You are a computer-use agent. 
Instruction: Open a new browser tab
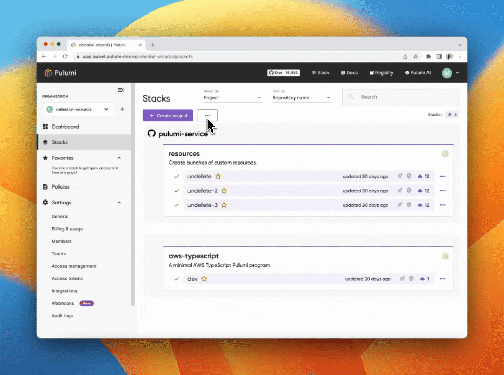[x=153, y=45]
